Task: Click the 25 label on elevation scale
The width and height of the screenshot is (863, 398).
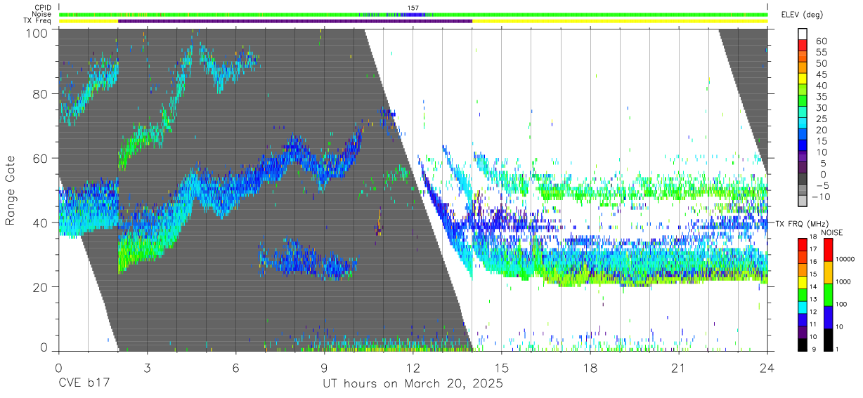Action: click(x=822, y=119)
